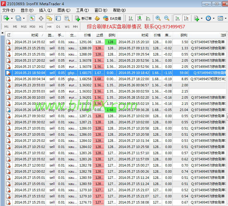This screenshot has width=228, height=206.
Task: Switch chart to bar chart icon
Action: (131, 18)
